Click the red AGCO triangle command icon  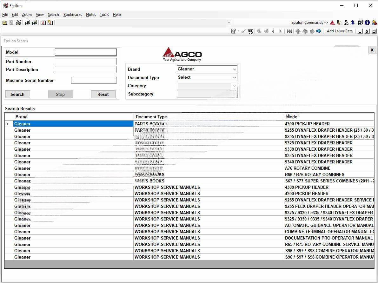(332, 23)
